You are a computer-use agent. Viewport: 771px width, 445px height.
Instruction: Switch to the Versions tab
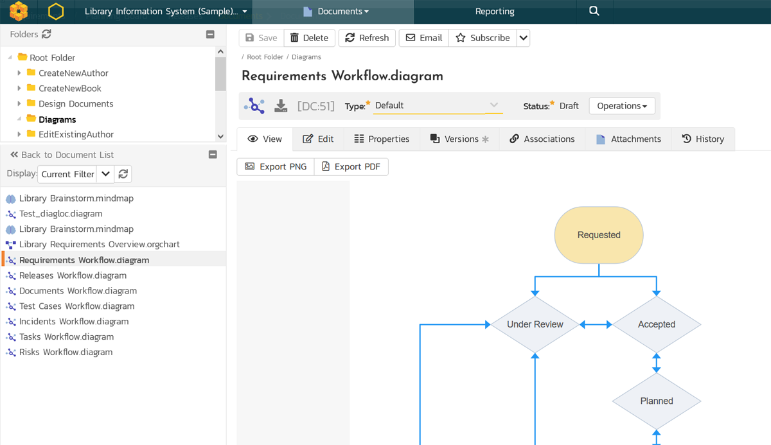coord(459,139)
